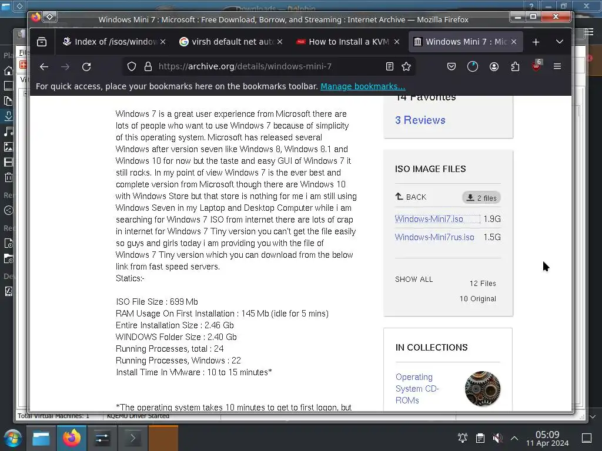The width and height of the screenshot is (602, 451).
Task: List all tabs dropdown arrow
Action: pos(560,42)
